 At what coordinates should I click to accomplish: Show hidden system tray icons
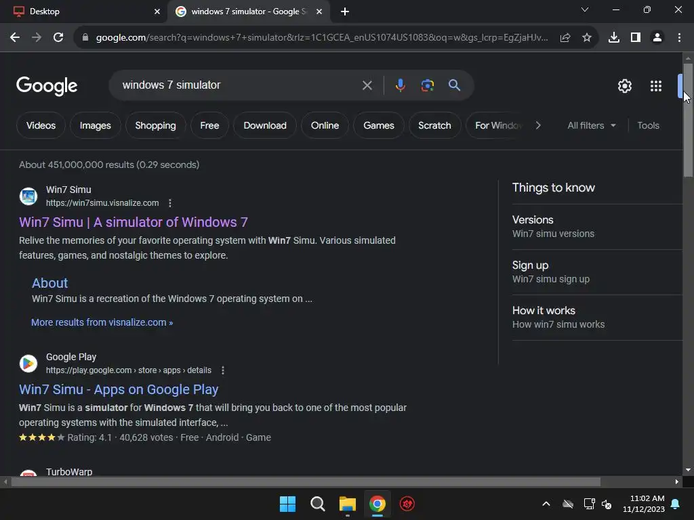(546, 504)
